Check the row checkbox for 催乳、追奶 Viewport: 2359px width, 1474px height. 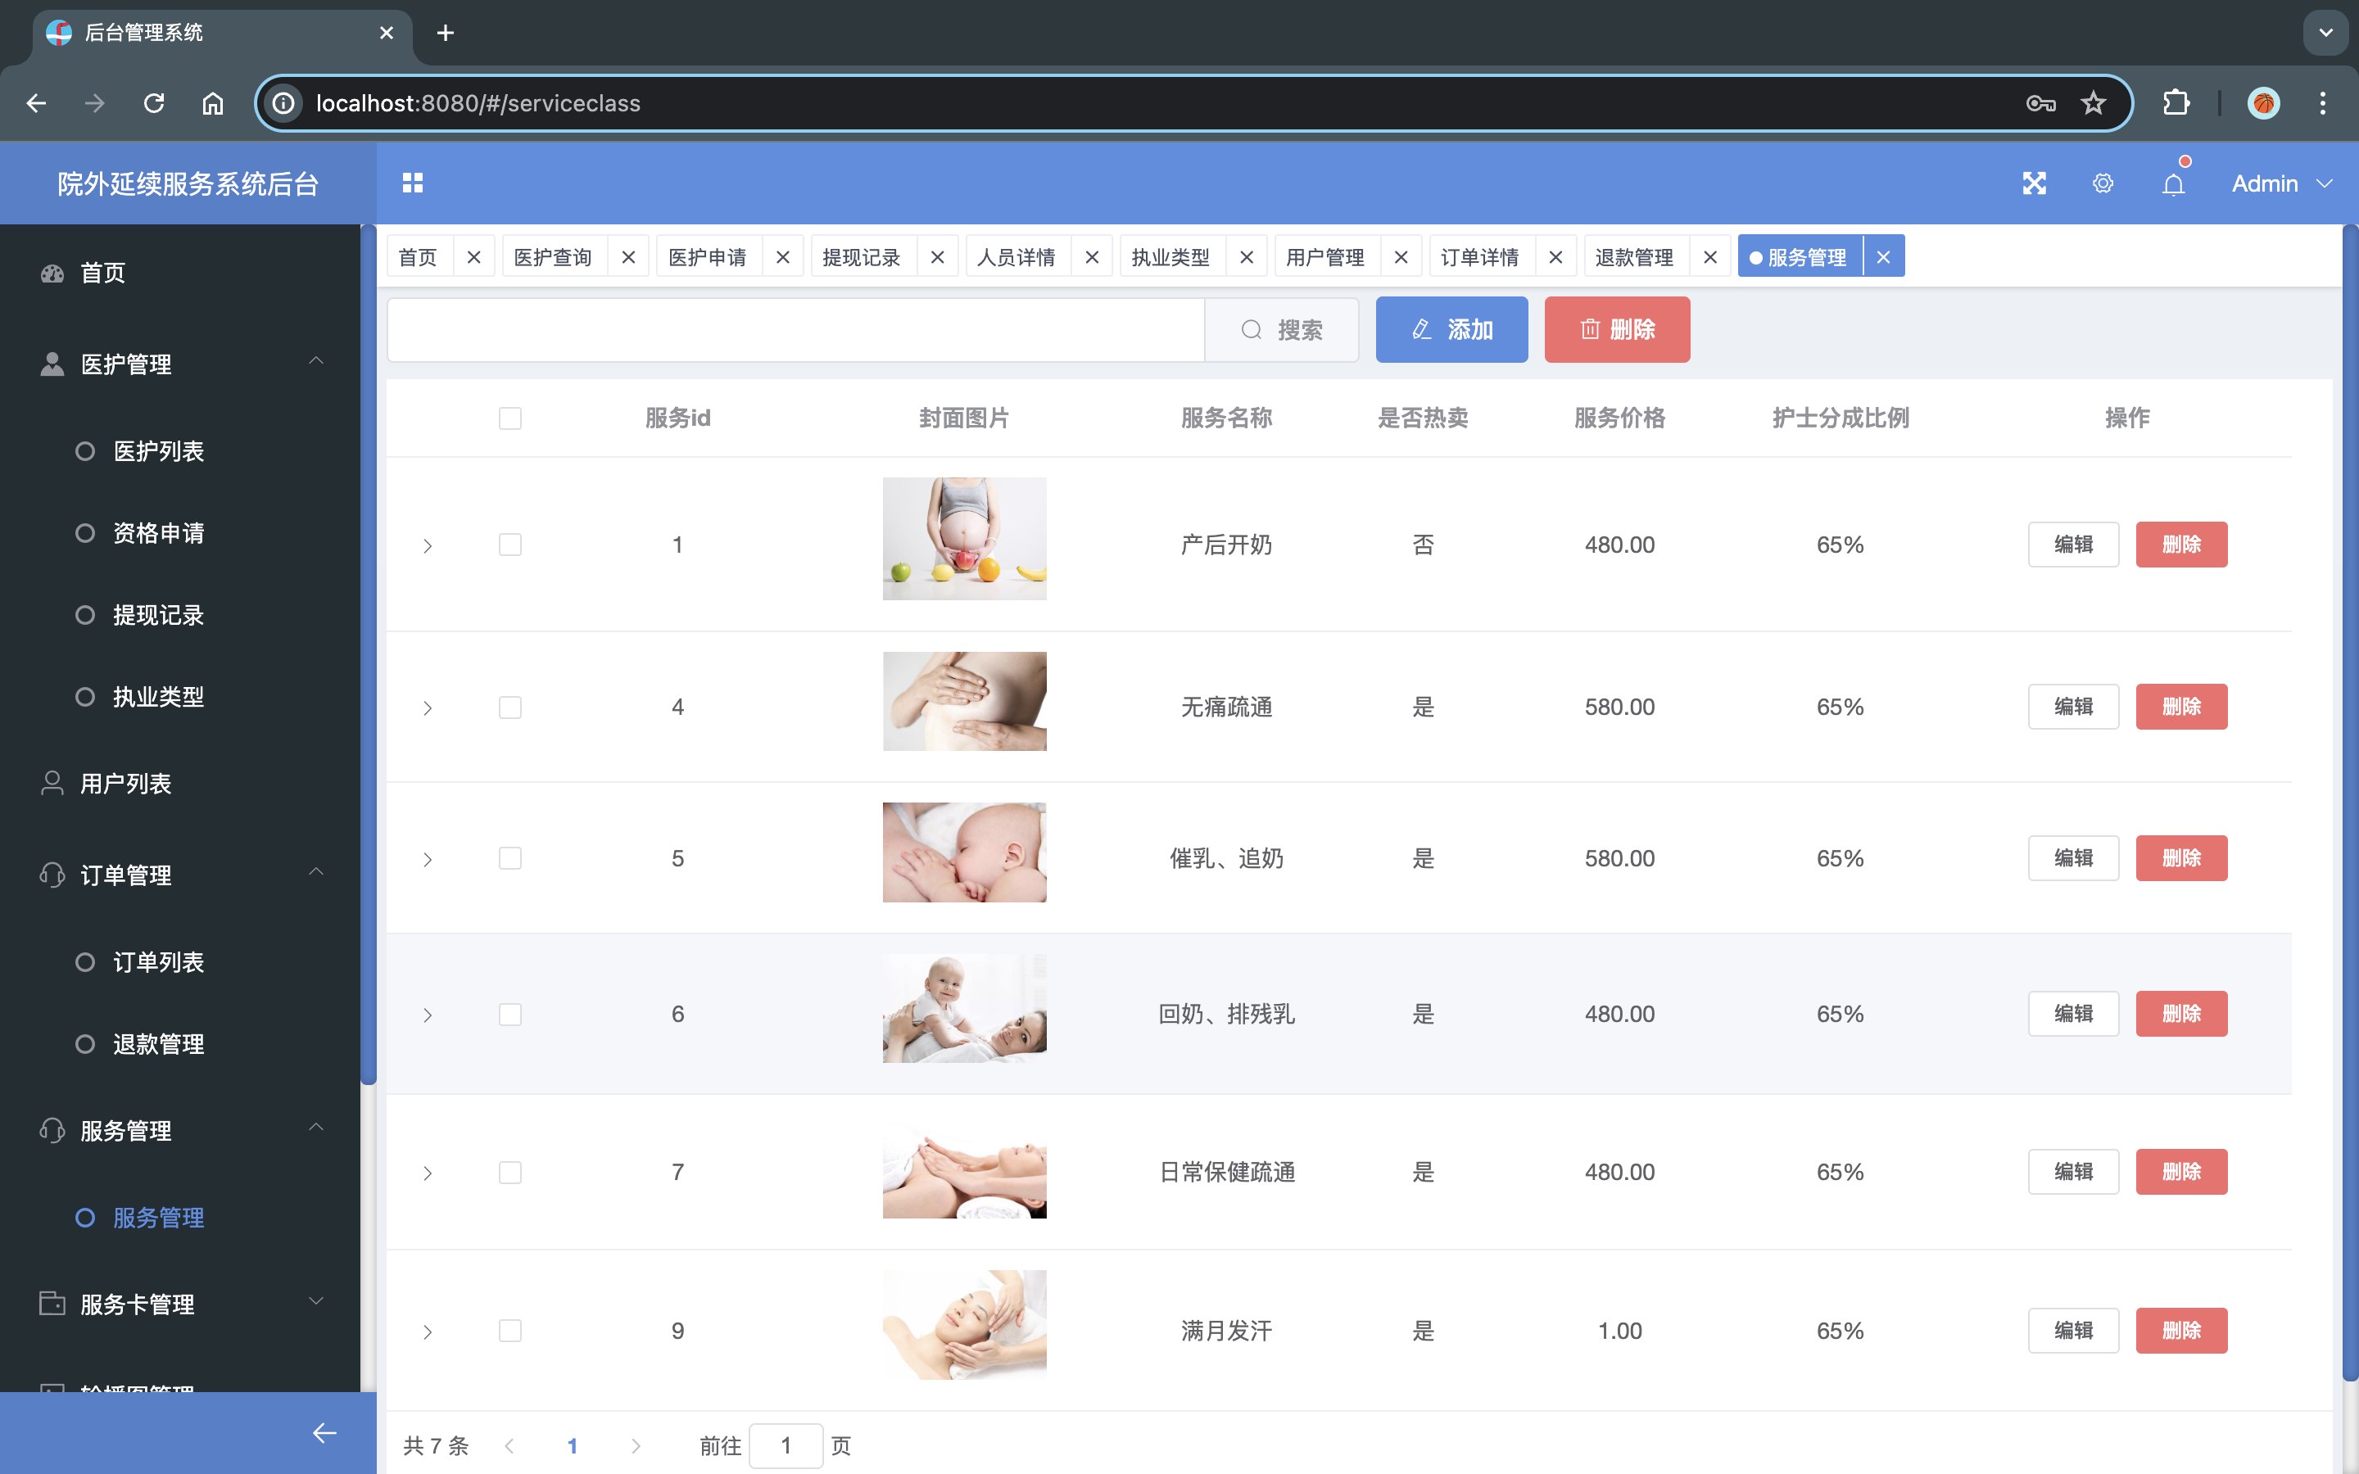click(509, 858)
